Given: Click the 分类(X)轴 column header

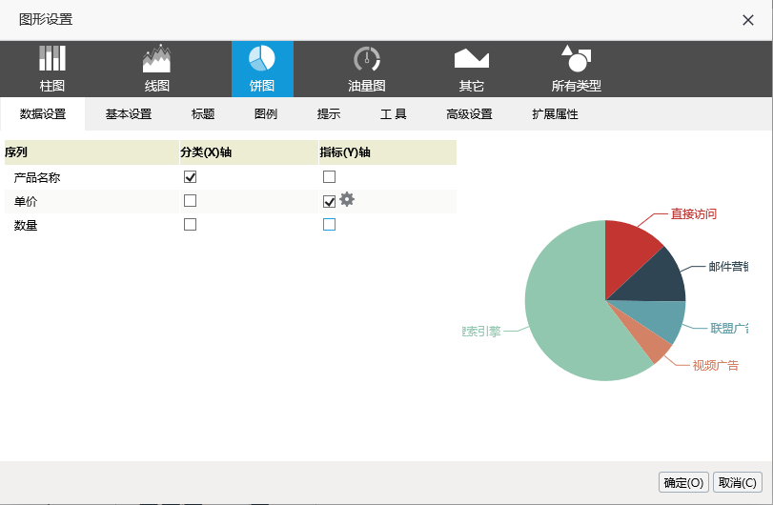Looking at the screenshot, I should pyautogui.click(x=249, y=152).
